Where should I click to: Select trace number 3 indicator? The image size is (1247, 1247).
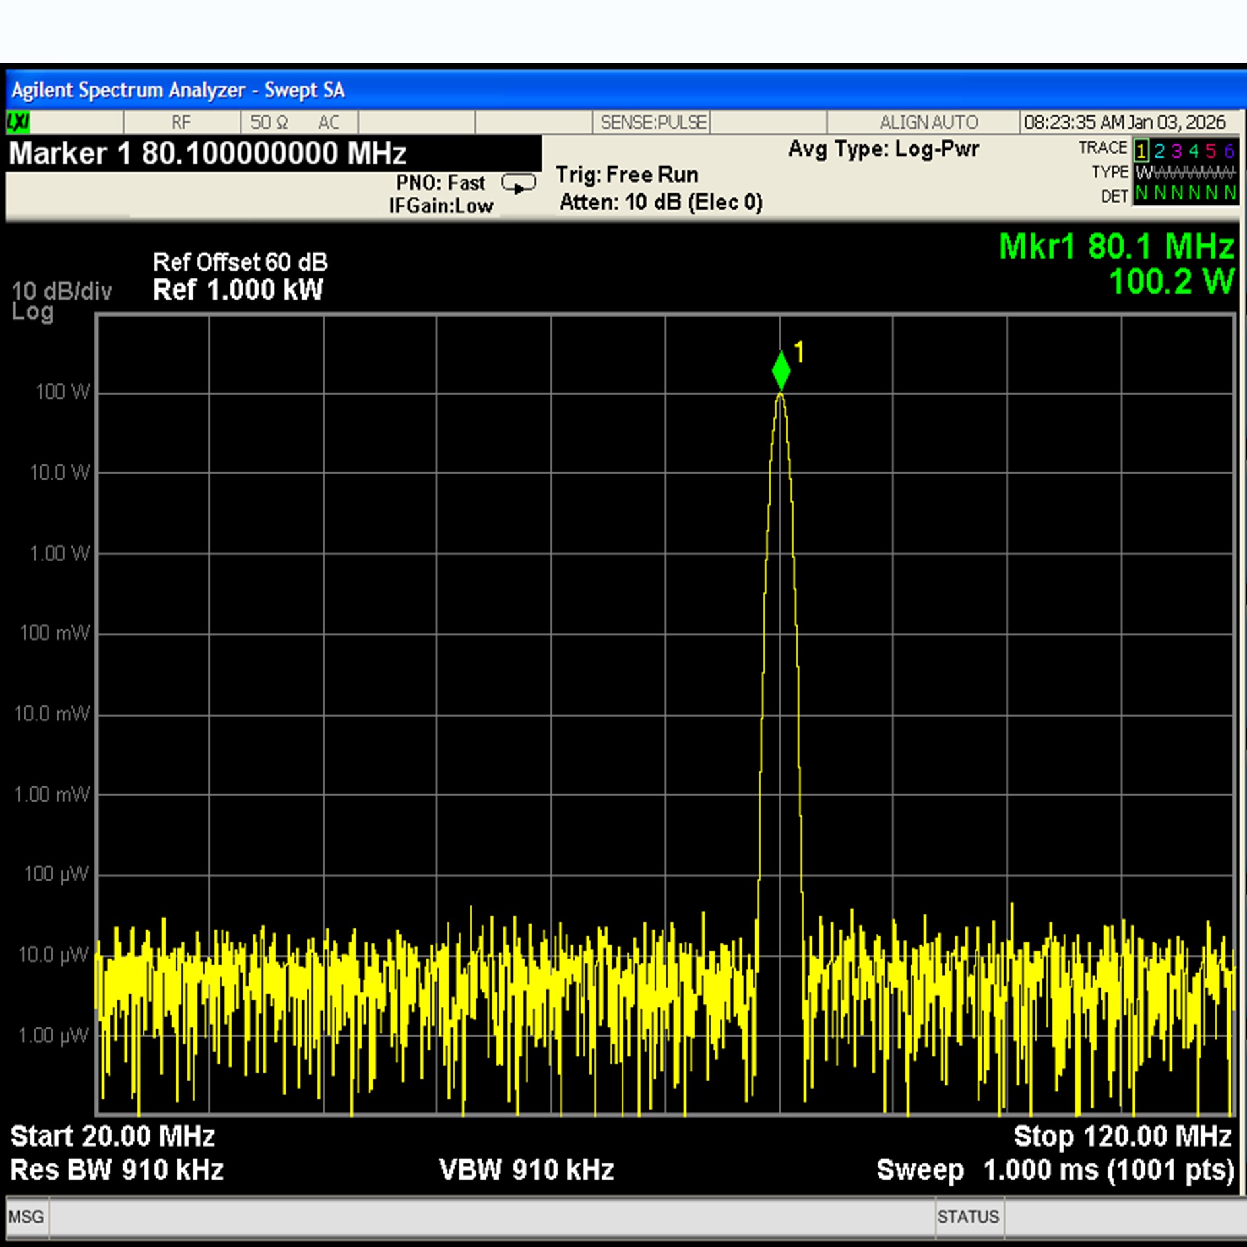coord(1176,152)
